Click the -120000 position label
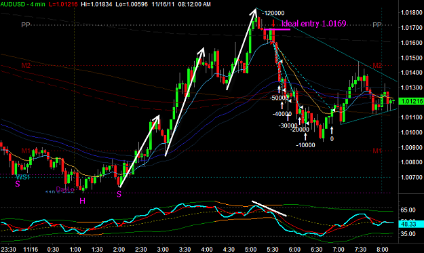Image resolution: width=424 pixels, height=253 pixels. [273, 13]
